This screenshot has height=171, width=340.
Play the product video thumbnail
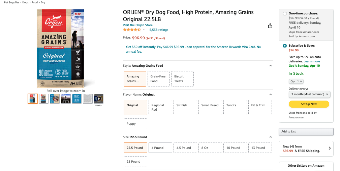pos(98,99)
